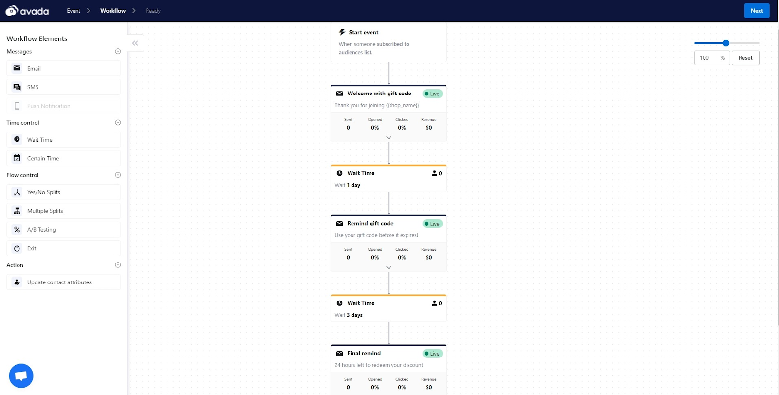Collapse the Time control section
The width and height of the screenshot is (779, 395).
pos(118,123)
